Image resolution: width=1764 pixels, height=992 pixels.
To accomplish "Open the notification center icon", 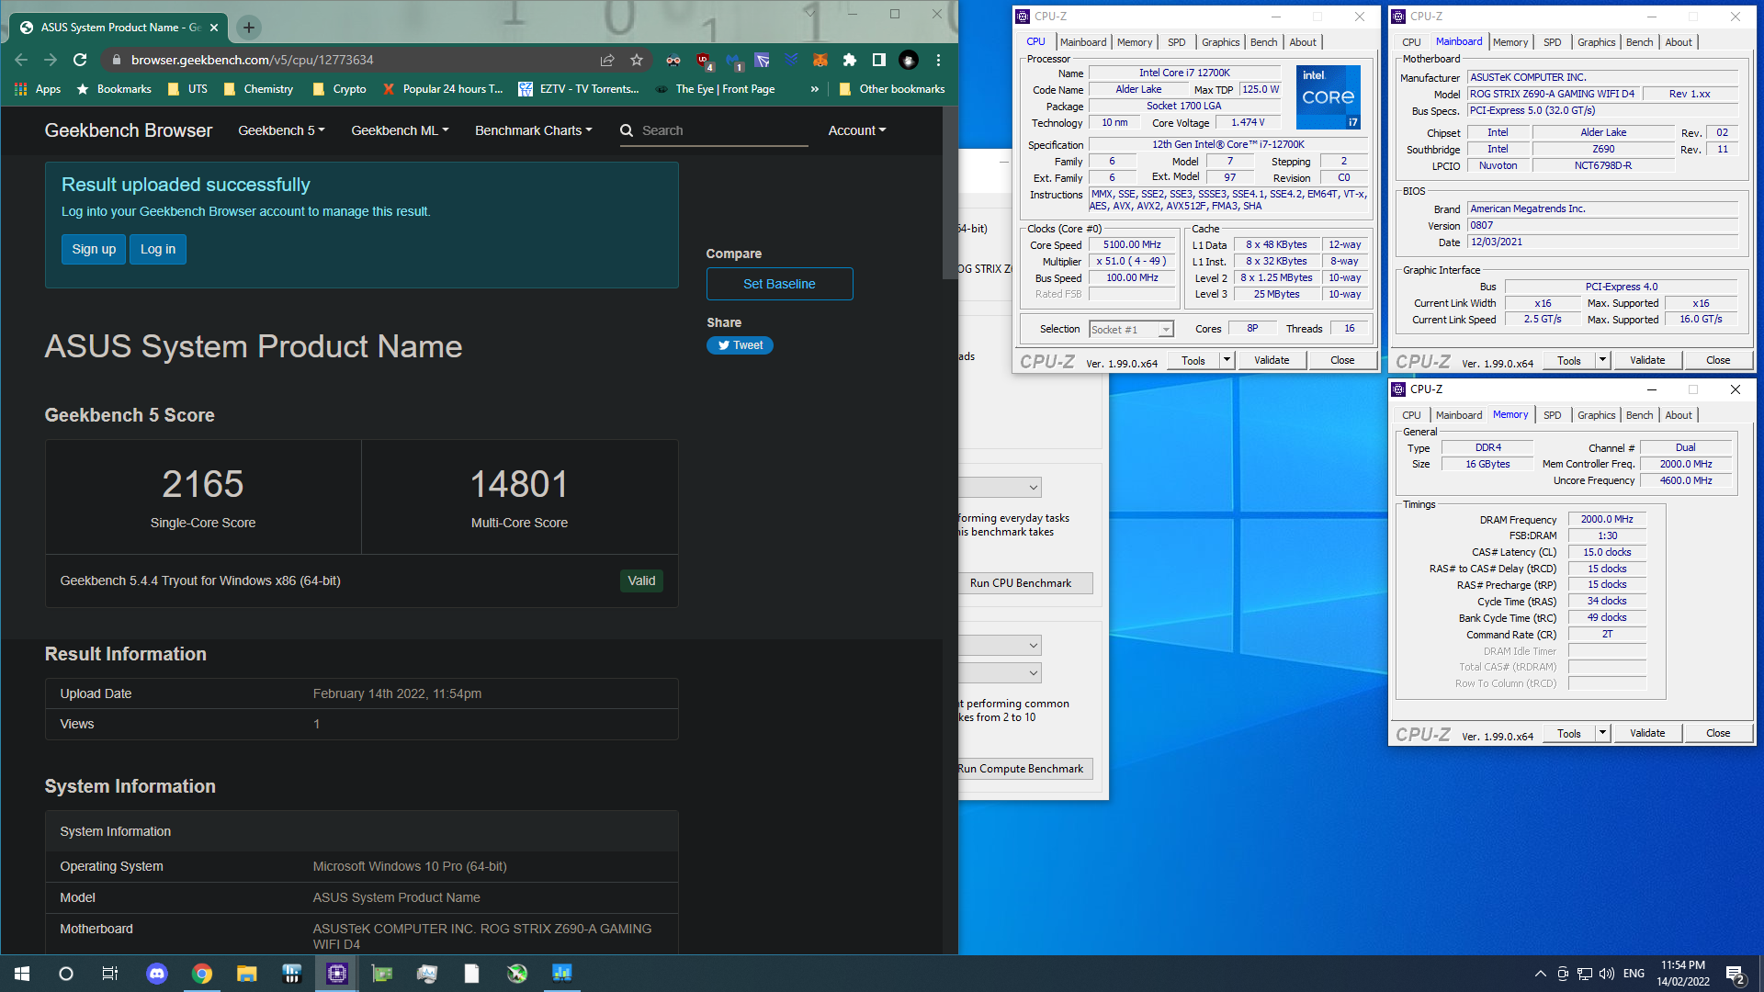I will click(1736, 975).
